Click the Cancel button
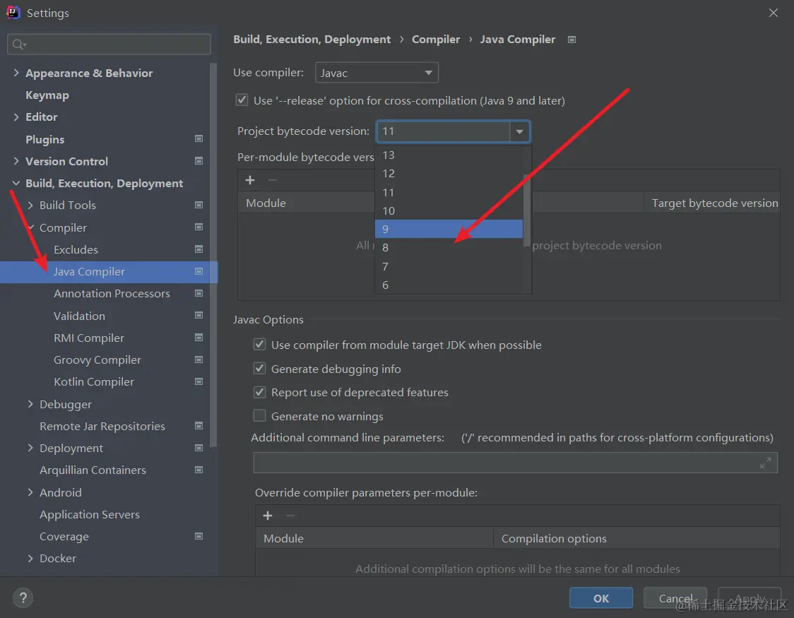 tap(675, 598)
